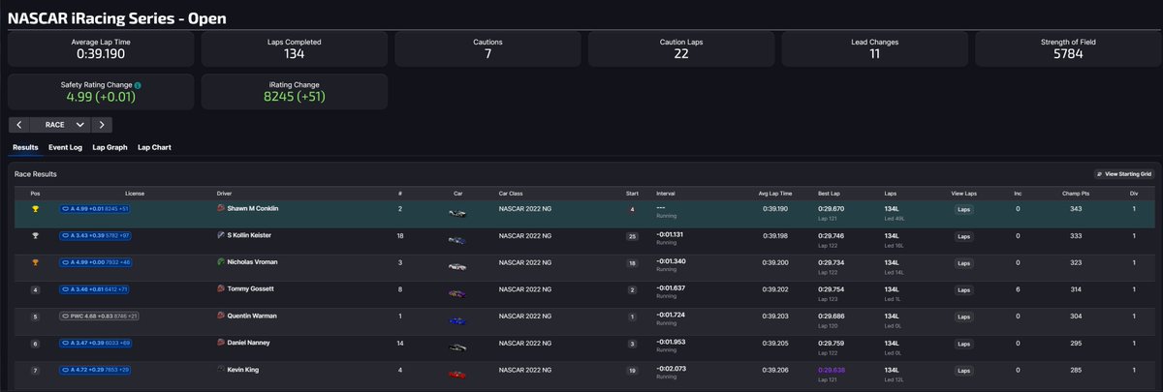Screen dimensions: 1163x392
Task: Open the Event Log tab
Action: point(66,147)
